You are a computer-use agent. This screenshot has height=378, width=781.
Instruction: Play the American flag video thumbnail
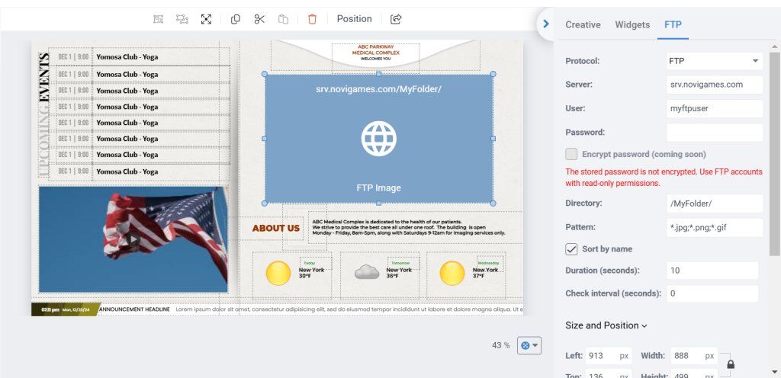pos(133,239)
